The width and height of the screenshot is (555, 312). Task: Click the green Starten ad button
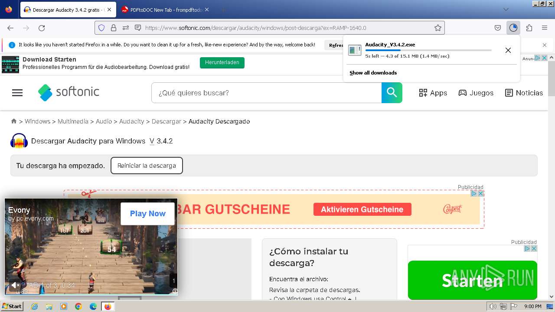coord(473,280)
